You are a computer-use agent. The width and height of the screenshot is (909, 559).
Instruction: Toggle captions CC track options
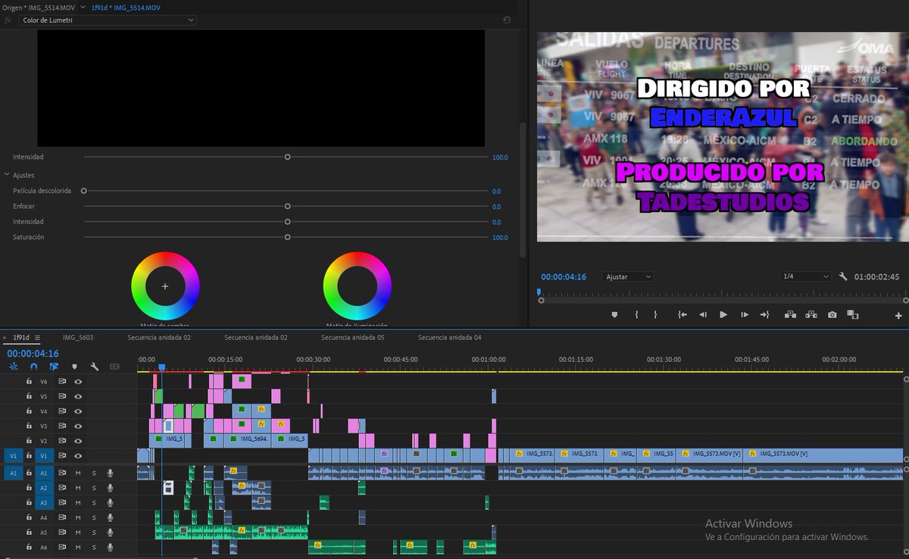pyautogui.click(x=115, y=367)
